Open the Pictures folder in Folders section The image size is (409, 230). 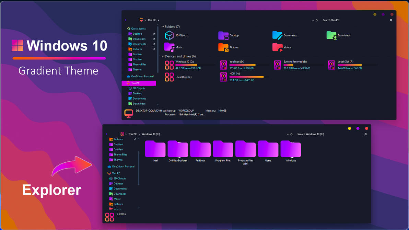pyautogui.click(x=229, y=47)
